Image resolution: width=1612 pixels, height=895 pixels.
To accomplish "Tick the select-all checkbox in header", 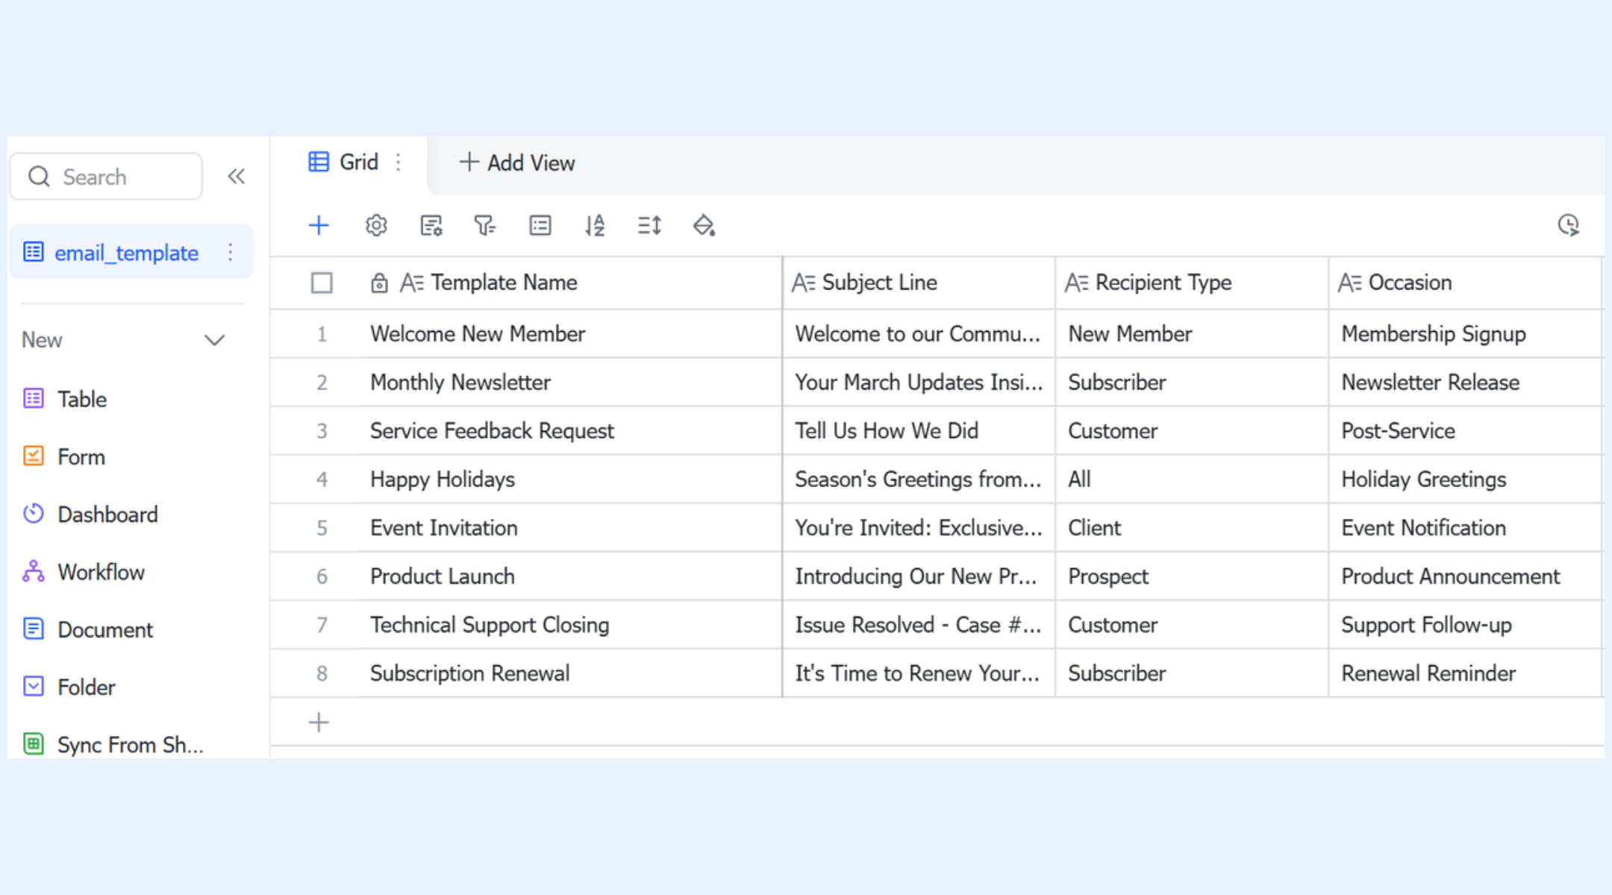I will pyautogui.click(x=322, y=283).
